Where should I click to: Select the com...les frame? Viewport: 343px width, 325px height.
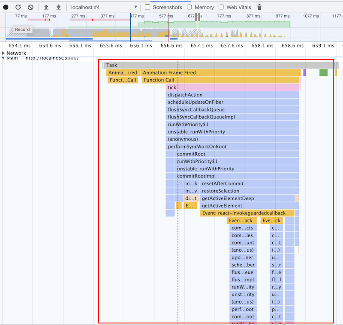point(243,235)
